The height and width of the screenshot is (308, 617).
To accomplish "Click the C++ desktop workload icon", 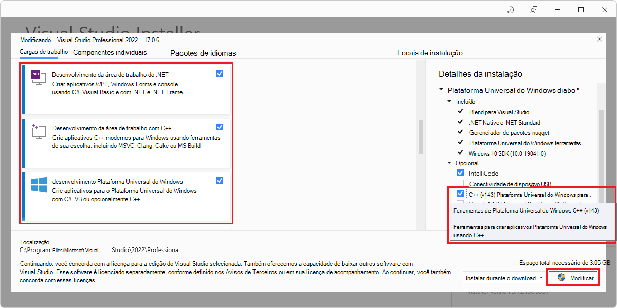I will click(39, 131).
